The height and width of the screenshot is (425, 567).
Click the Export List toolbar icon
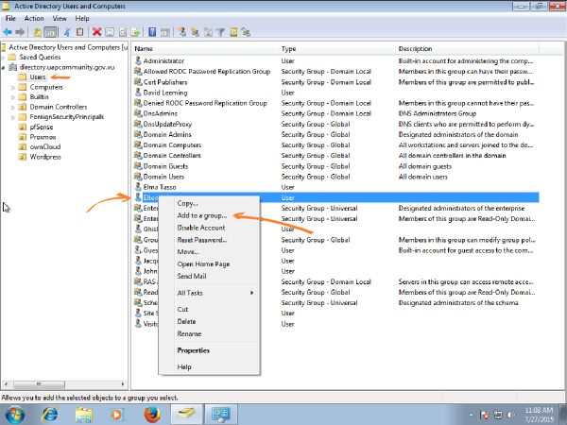[x=135, y=32]
